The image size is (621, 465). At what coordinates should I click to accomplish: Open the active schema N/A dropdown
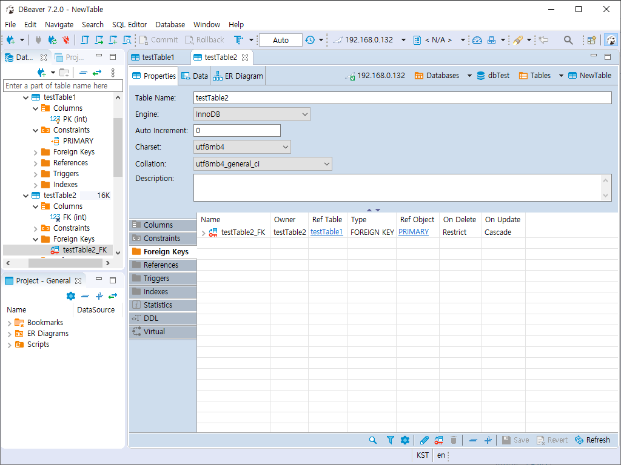pyautogui.click(x=463, y=40)
